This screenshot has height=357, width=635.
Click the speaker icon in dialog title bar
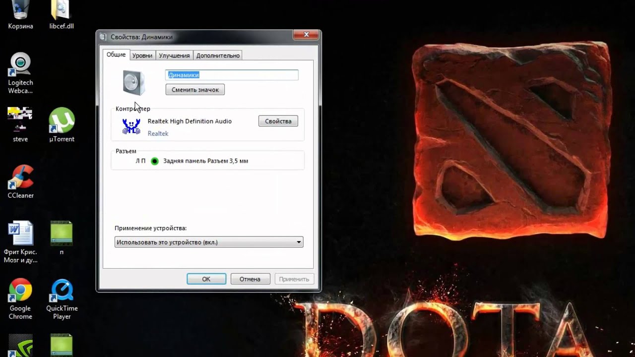click(103, 37)
